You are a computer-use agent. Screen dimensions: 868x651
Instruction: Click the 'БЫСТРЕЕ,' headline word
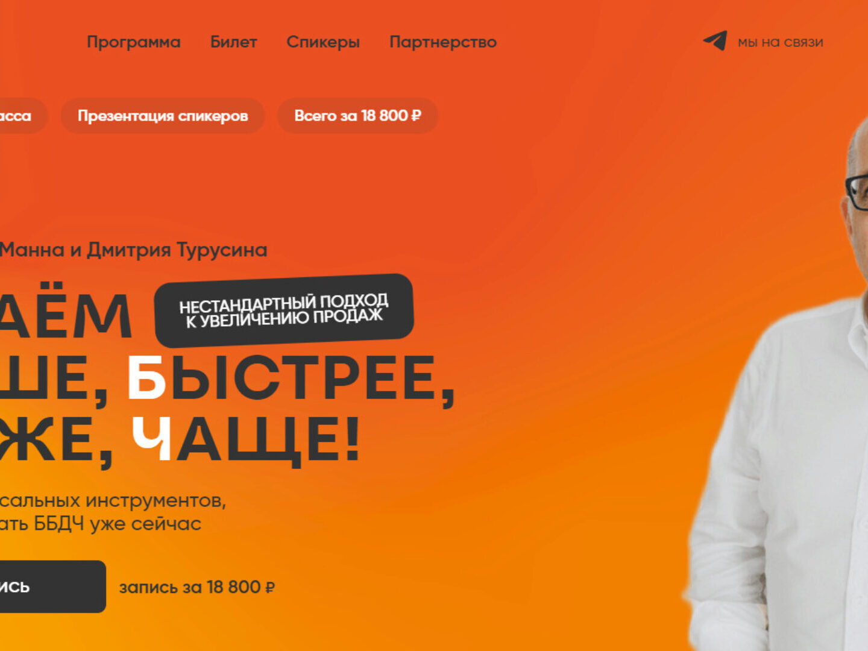291,379
